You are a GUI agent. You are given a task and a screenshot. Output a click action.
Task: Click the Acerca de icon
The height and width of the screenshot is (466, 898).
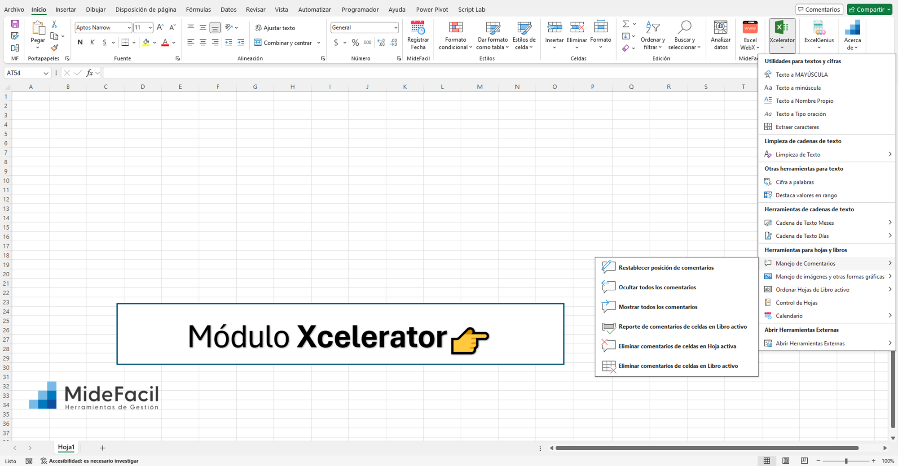point(852,28)
